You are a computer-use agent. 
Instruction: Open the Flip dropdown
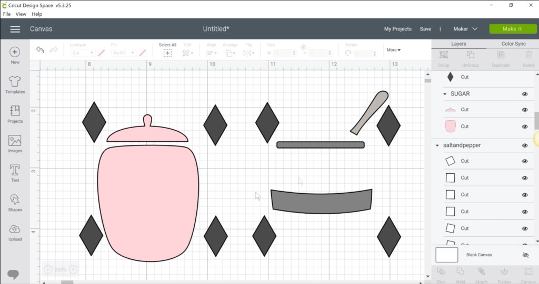pos(249,53)
